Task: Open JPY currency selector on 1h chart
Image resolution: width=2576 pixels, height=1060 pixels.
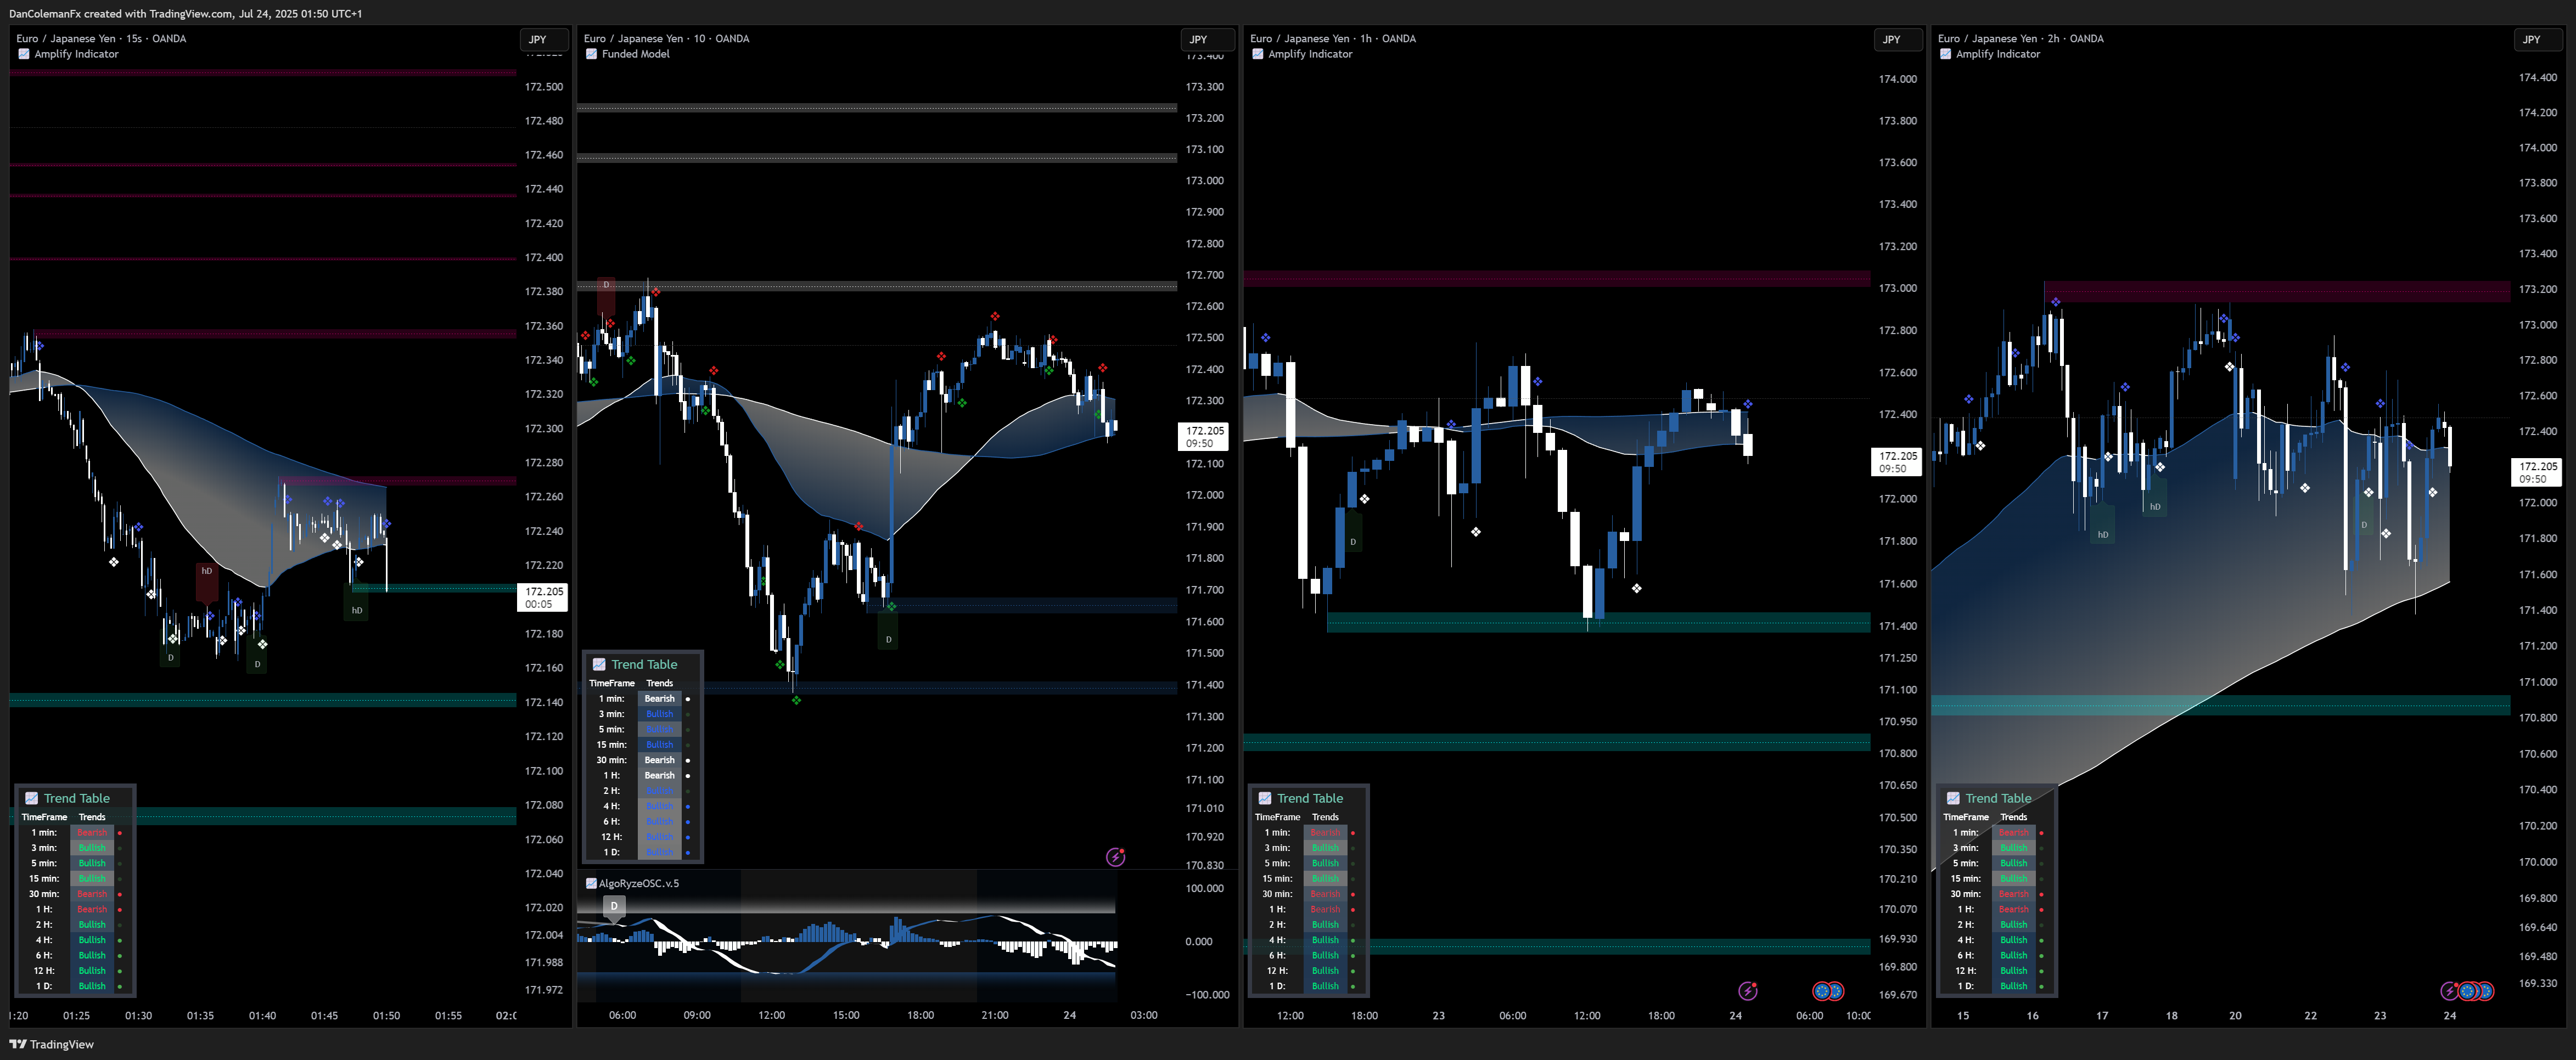Action: (1897, 39)
